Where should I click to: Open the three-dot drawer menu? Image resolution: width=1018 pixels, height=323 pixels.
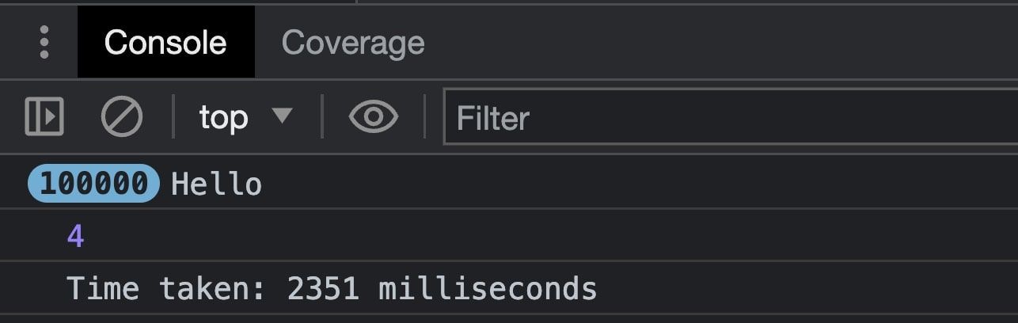[44, 42]
